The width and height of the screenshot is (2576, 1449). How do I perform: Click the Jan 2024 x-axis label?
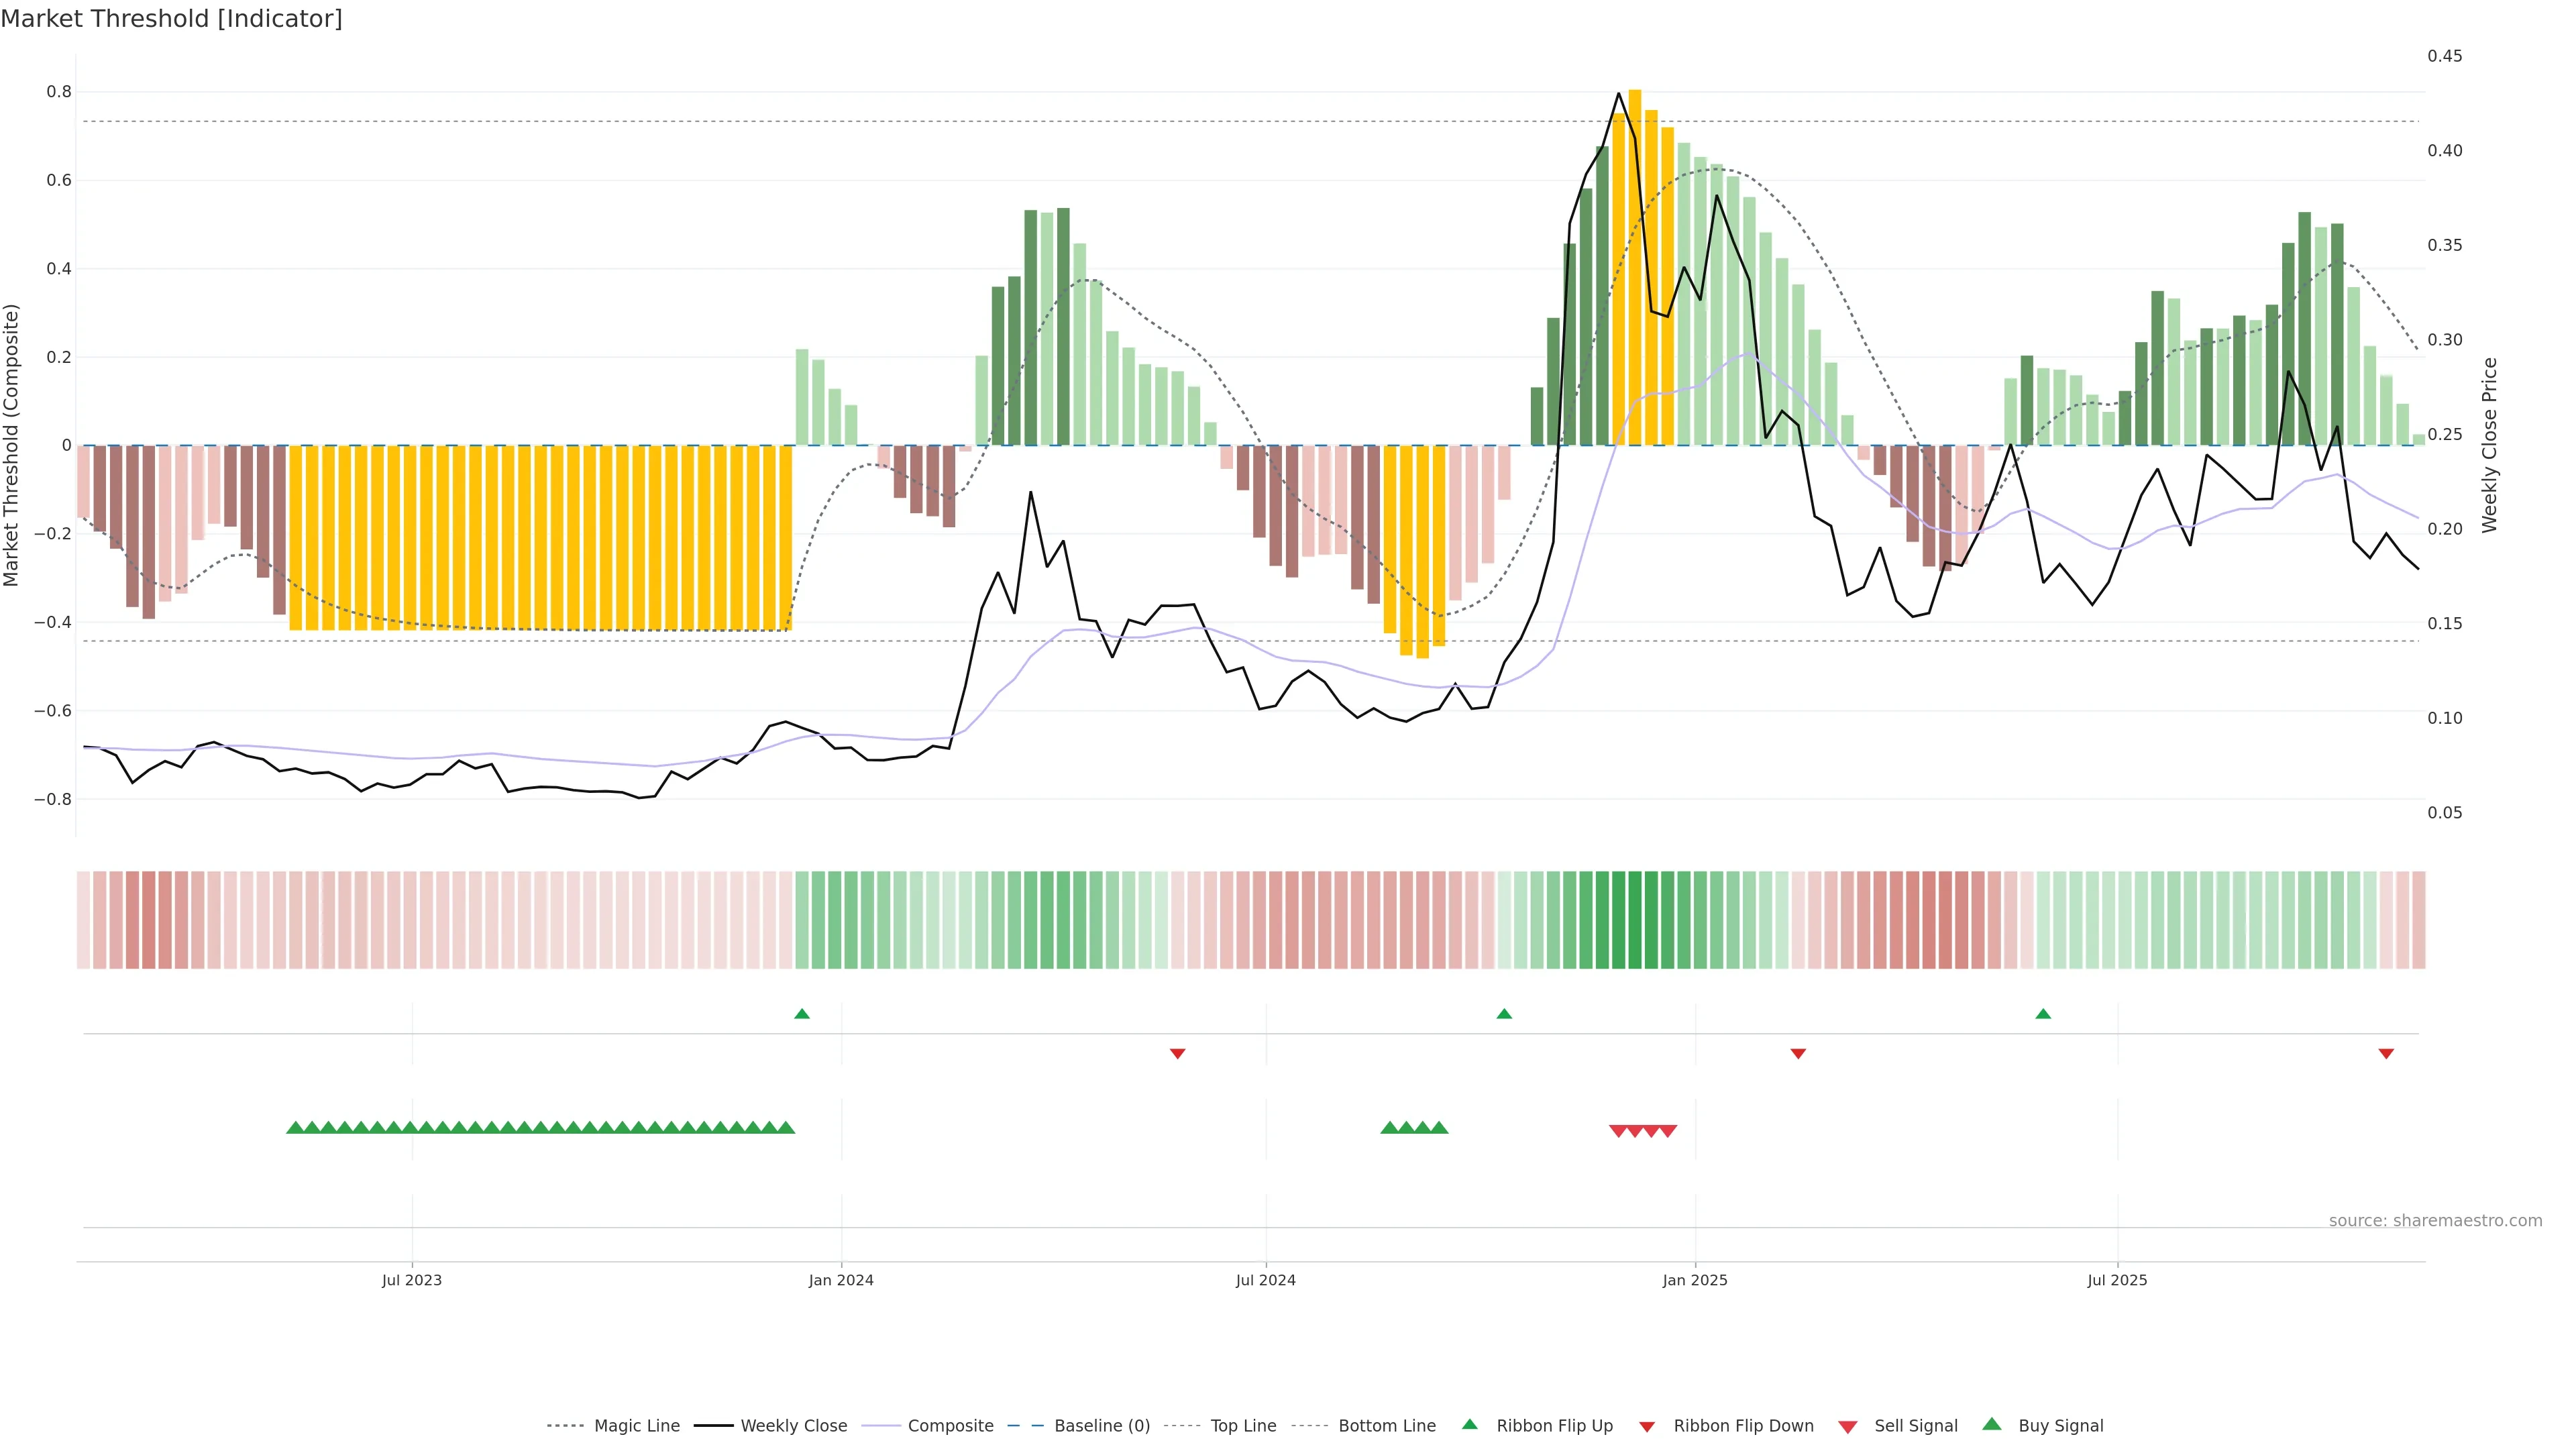pyautogui.click(x=841, y=1280)
